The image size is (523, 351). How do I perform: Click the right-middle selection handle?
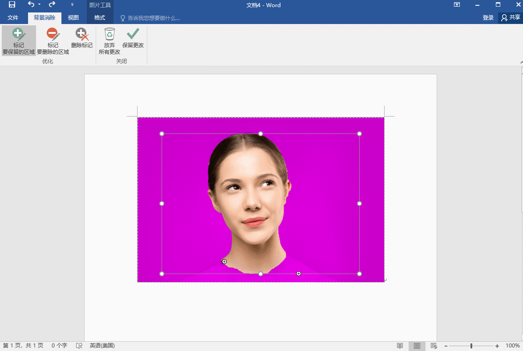tap(359, 203)
